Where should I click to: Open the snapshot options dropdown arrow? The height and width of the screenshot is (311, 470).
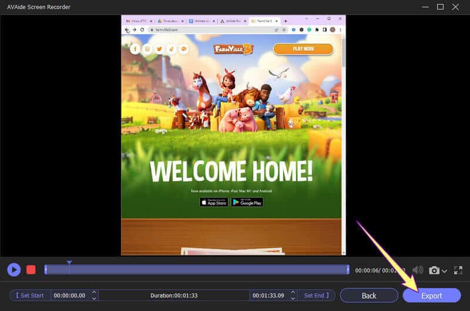pyautogui.click(x=444, y=271)
